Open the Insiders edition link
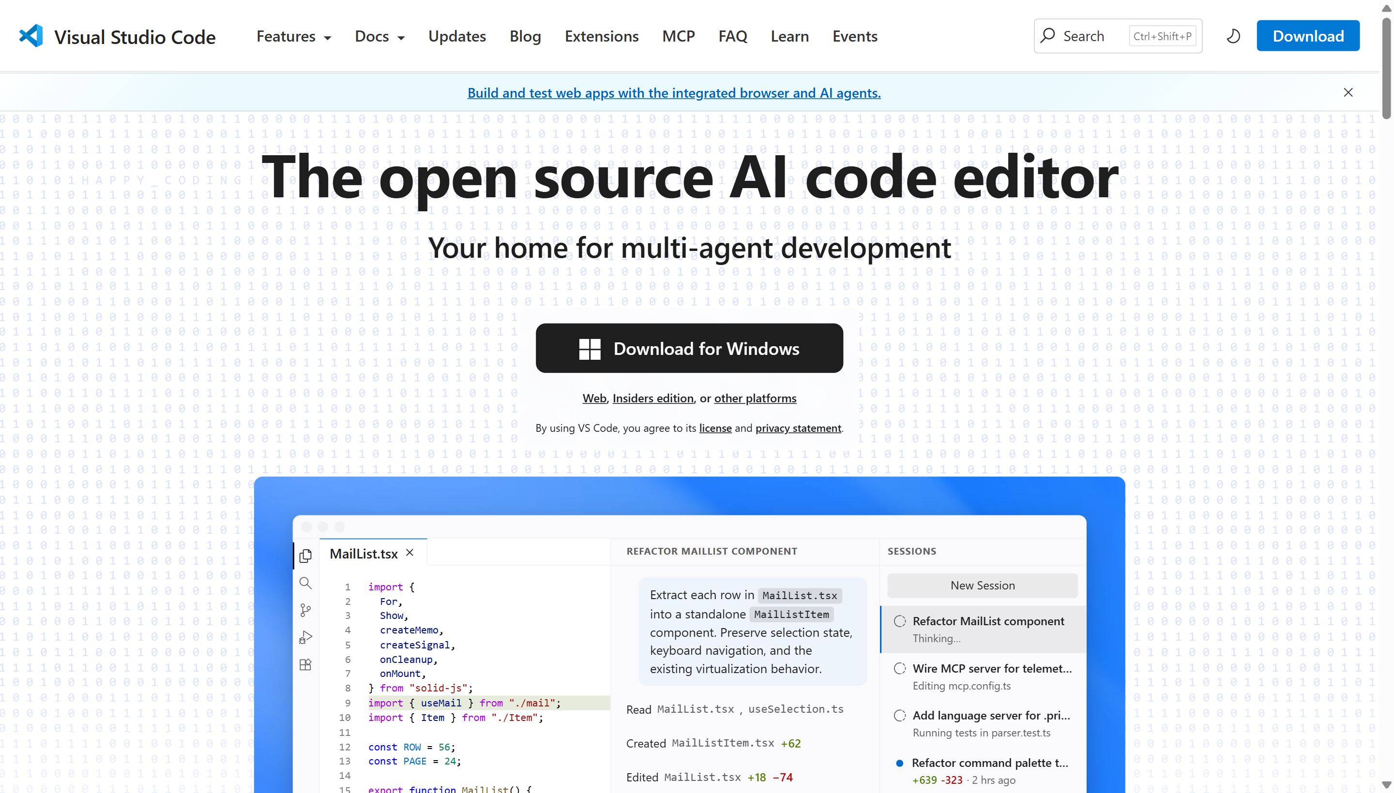 point(653,399)
